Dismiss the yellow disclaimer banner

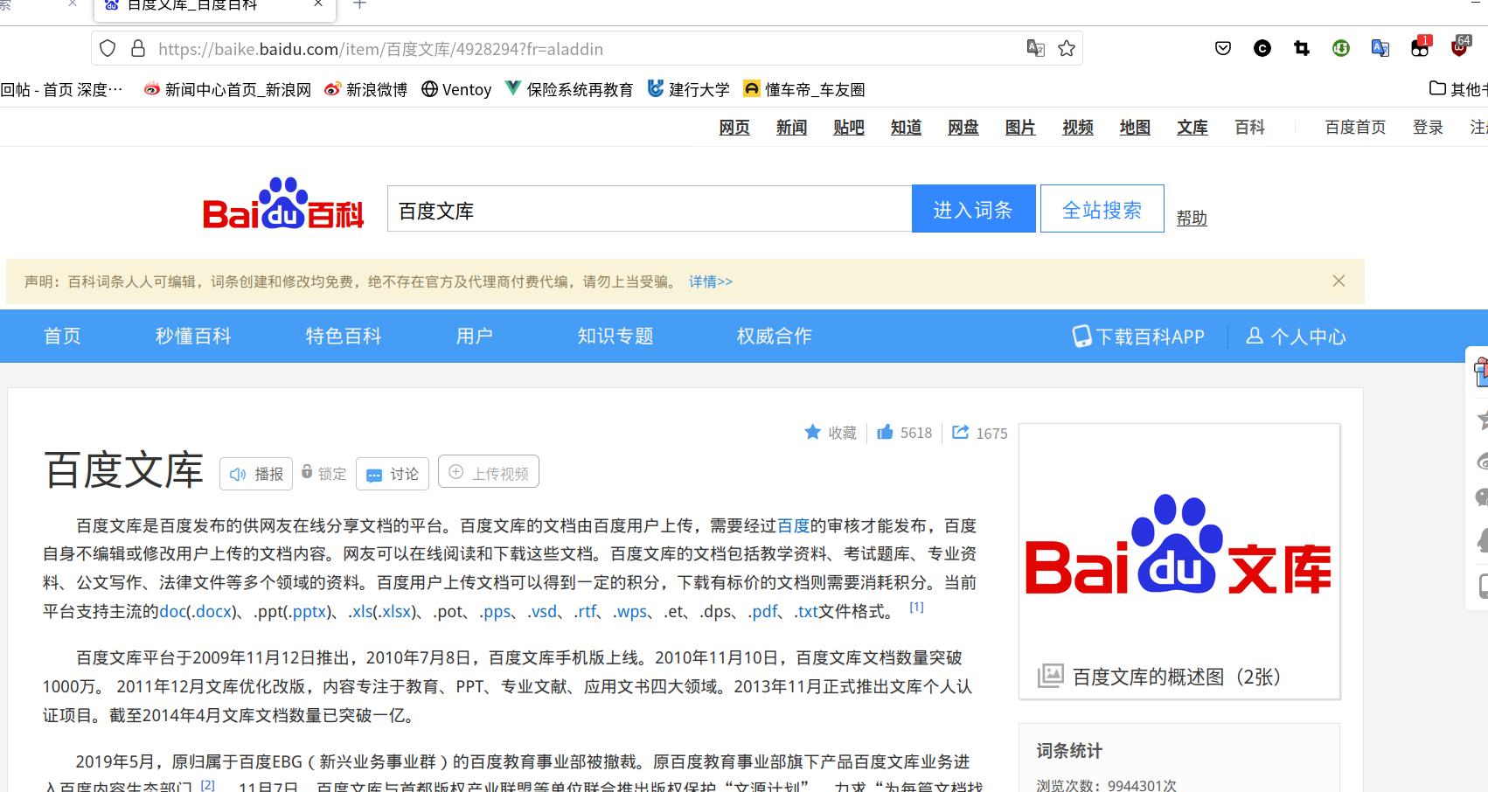coord(1339,281)
